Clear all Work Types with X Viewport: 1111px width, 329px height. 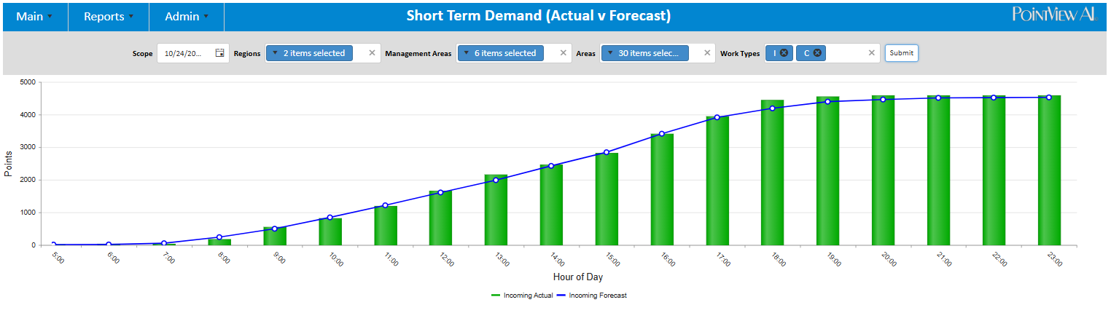(871, 53)
